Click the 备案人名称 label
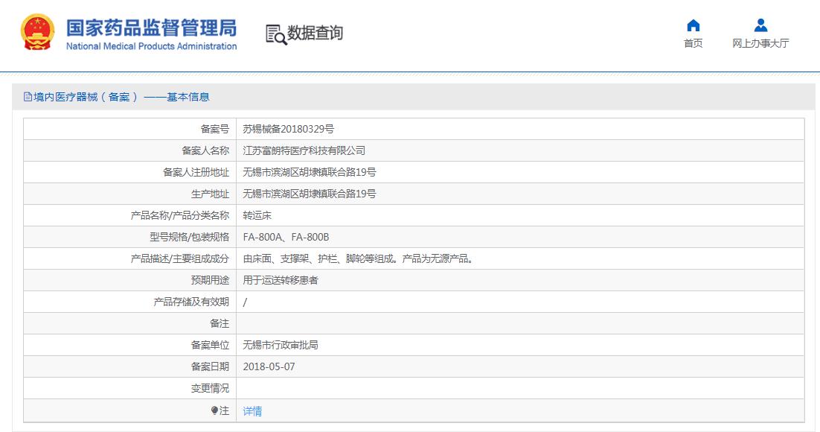Image resolution: width=820 pixels, height=432 pixels. pyautogui.click(x=205, y=150)
